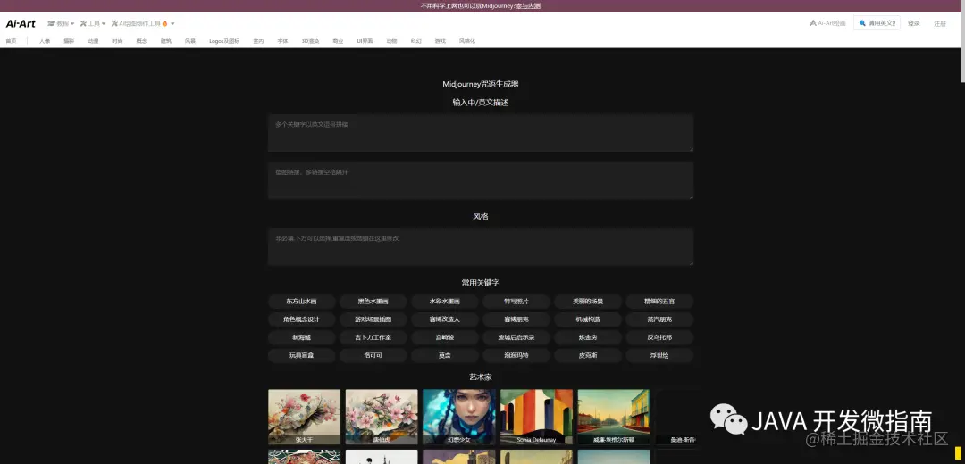Image resolution: width=965 pixels, height=464 pixels.
Task: Select the 威廉·埃格尔斯顿 artist thumbnail
Action: coord(614,417)
